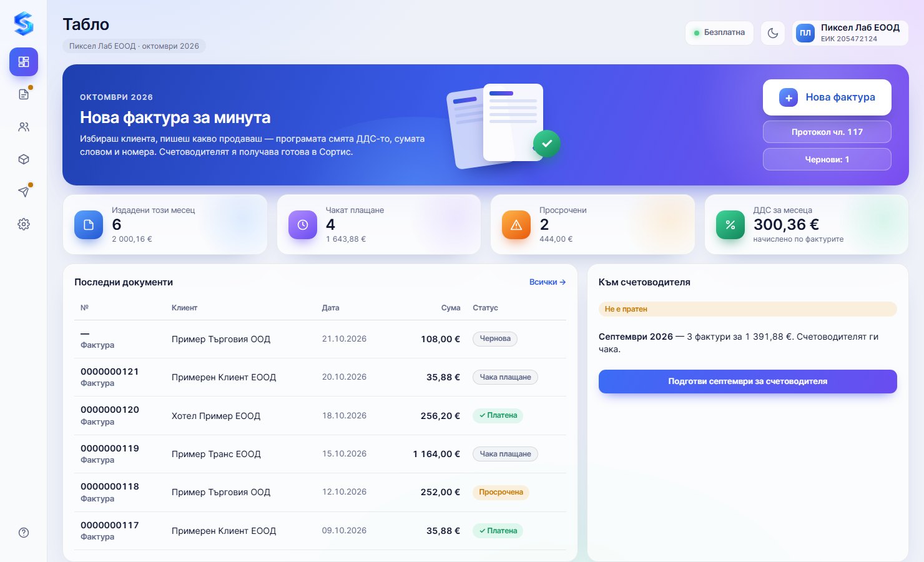Image resolution: width=924 pixels, height=562 pixels.
Task: Click the amount 1 164,00 €
Action: (436, 454)
